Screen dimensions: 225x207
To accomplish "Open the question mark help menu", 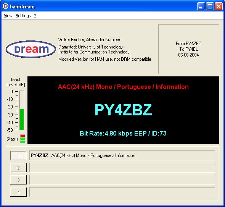I will tap(35, 16).
